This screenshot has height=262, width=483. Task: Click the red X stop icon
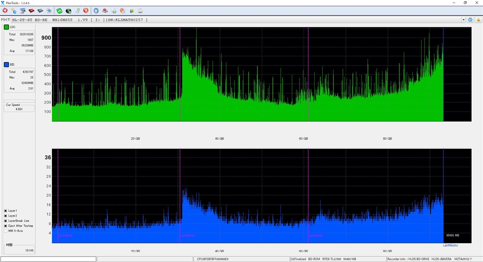(x=85, y=10)
